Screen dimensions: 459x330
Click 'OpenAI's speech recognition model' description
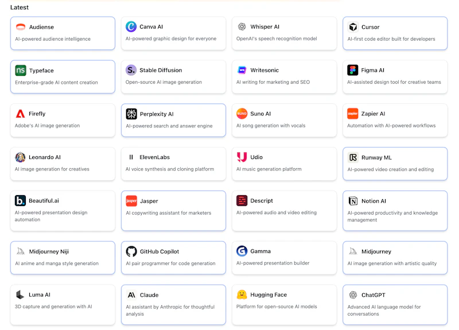277,38
